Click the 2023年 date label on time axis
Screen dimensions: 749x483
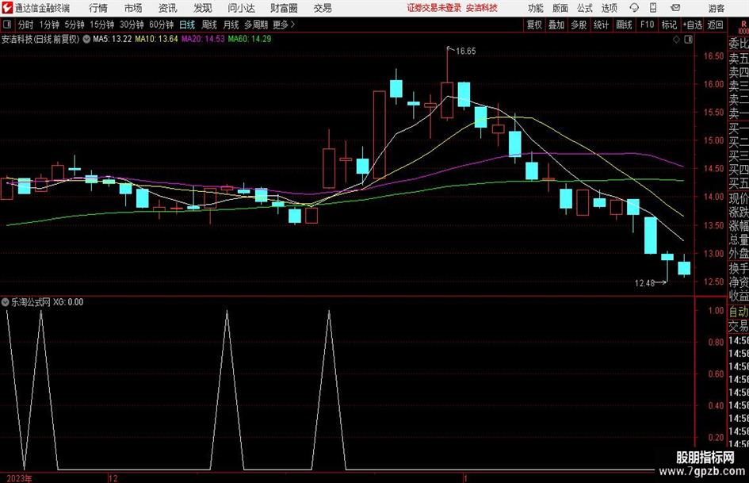[x=20, y=478]
